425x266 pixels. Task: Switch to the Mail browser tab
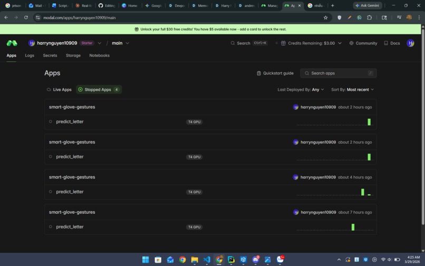[37, 5]
